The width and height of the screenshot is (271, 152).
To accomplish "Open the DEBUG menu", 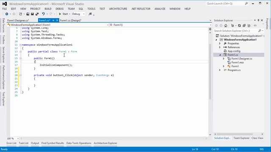I will coord(60,9).
